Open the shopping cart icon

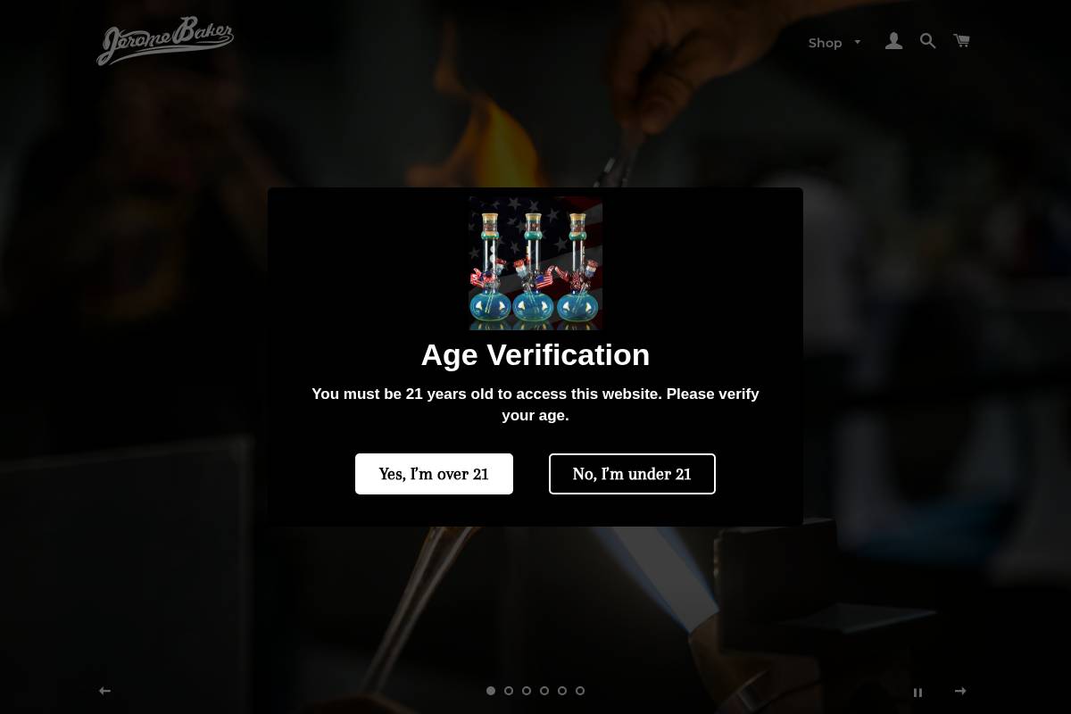tap(961, 41)
